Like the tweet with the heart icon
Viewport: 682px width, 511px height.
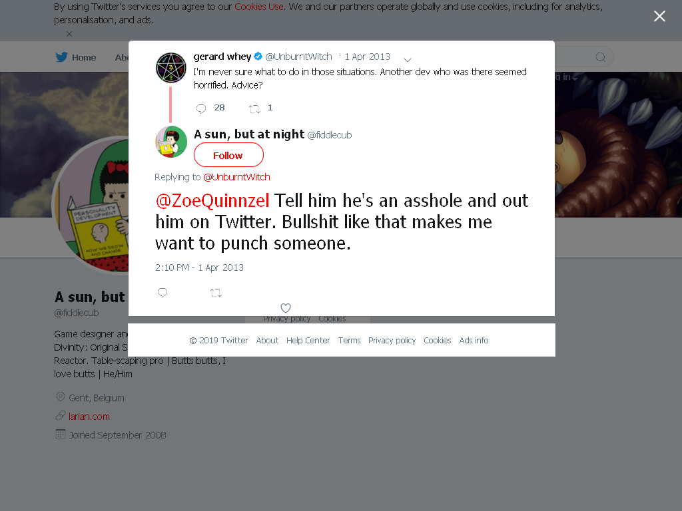pos(285,308)
